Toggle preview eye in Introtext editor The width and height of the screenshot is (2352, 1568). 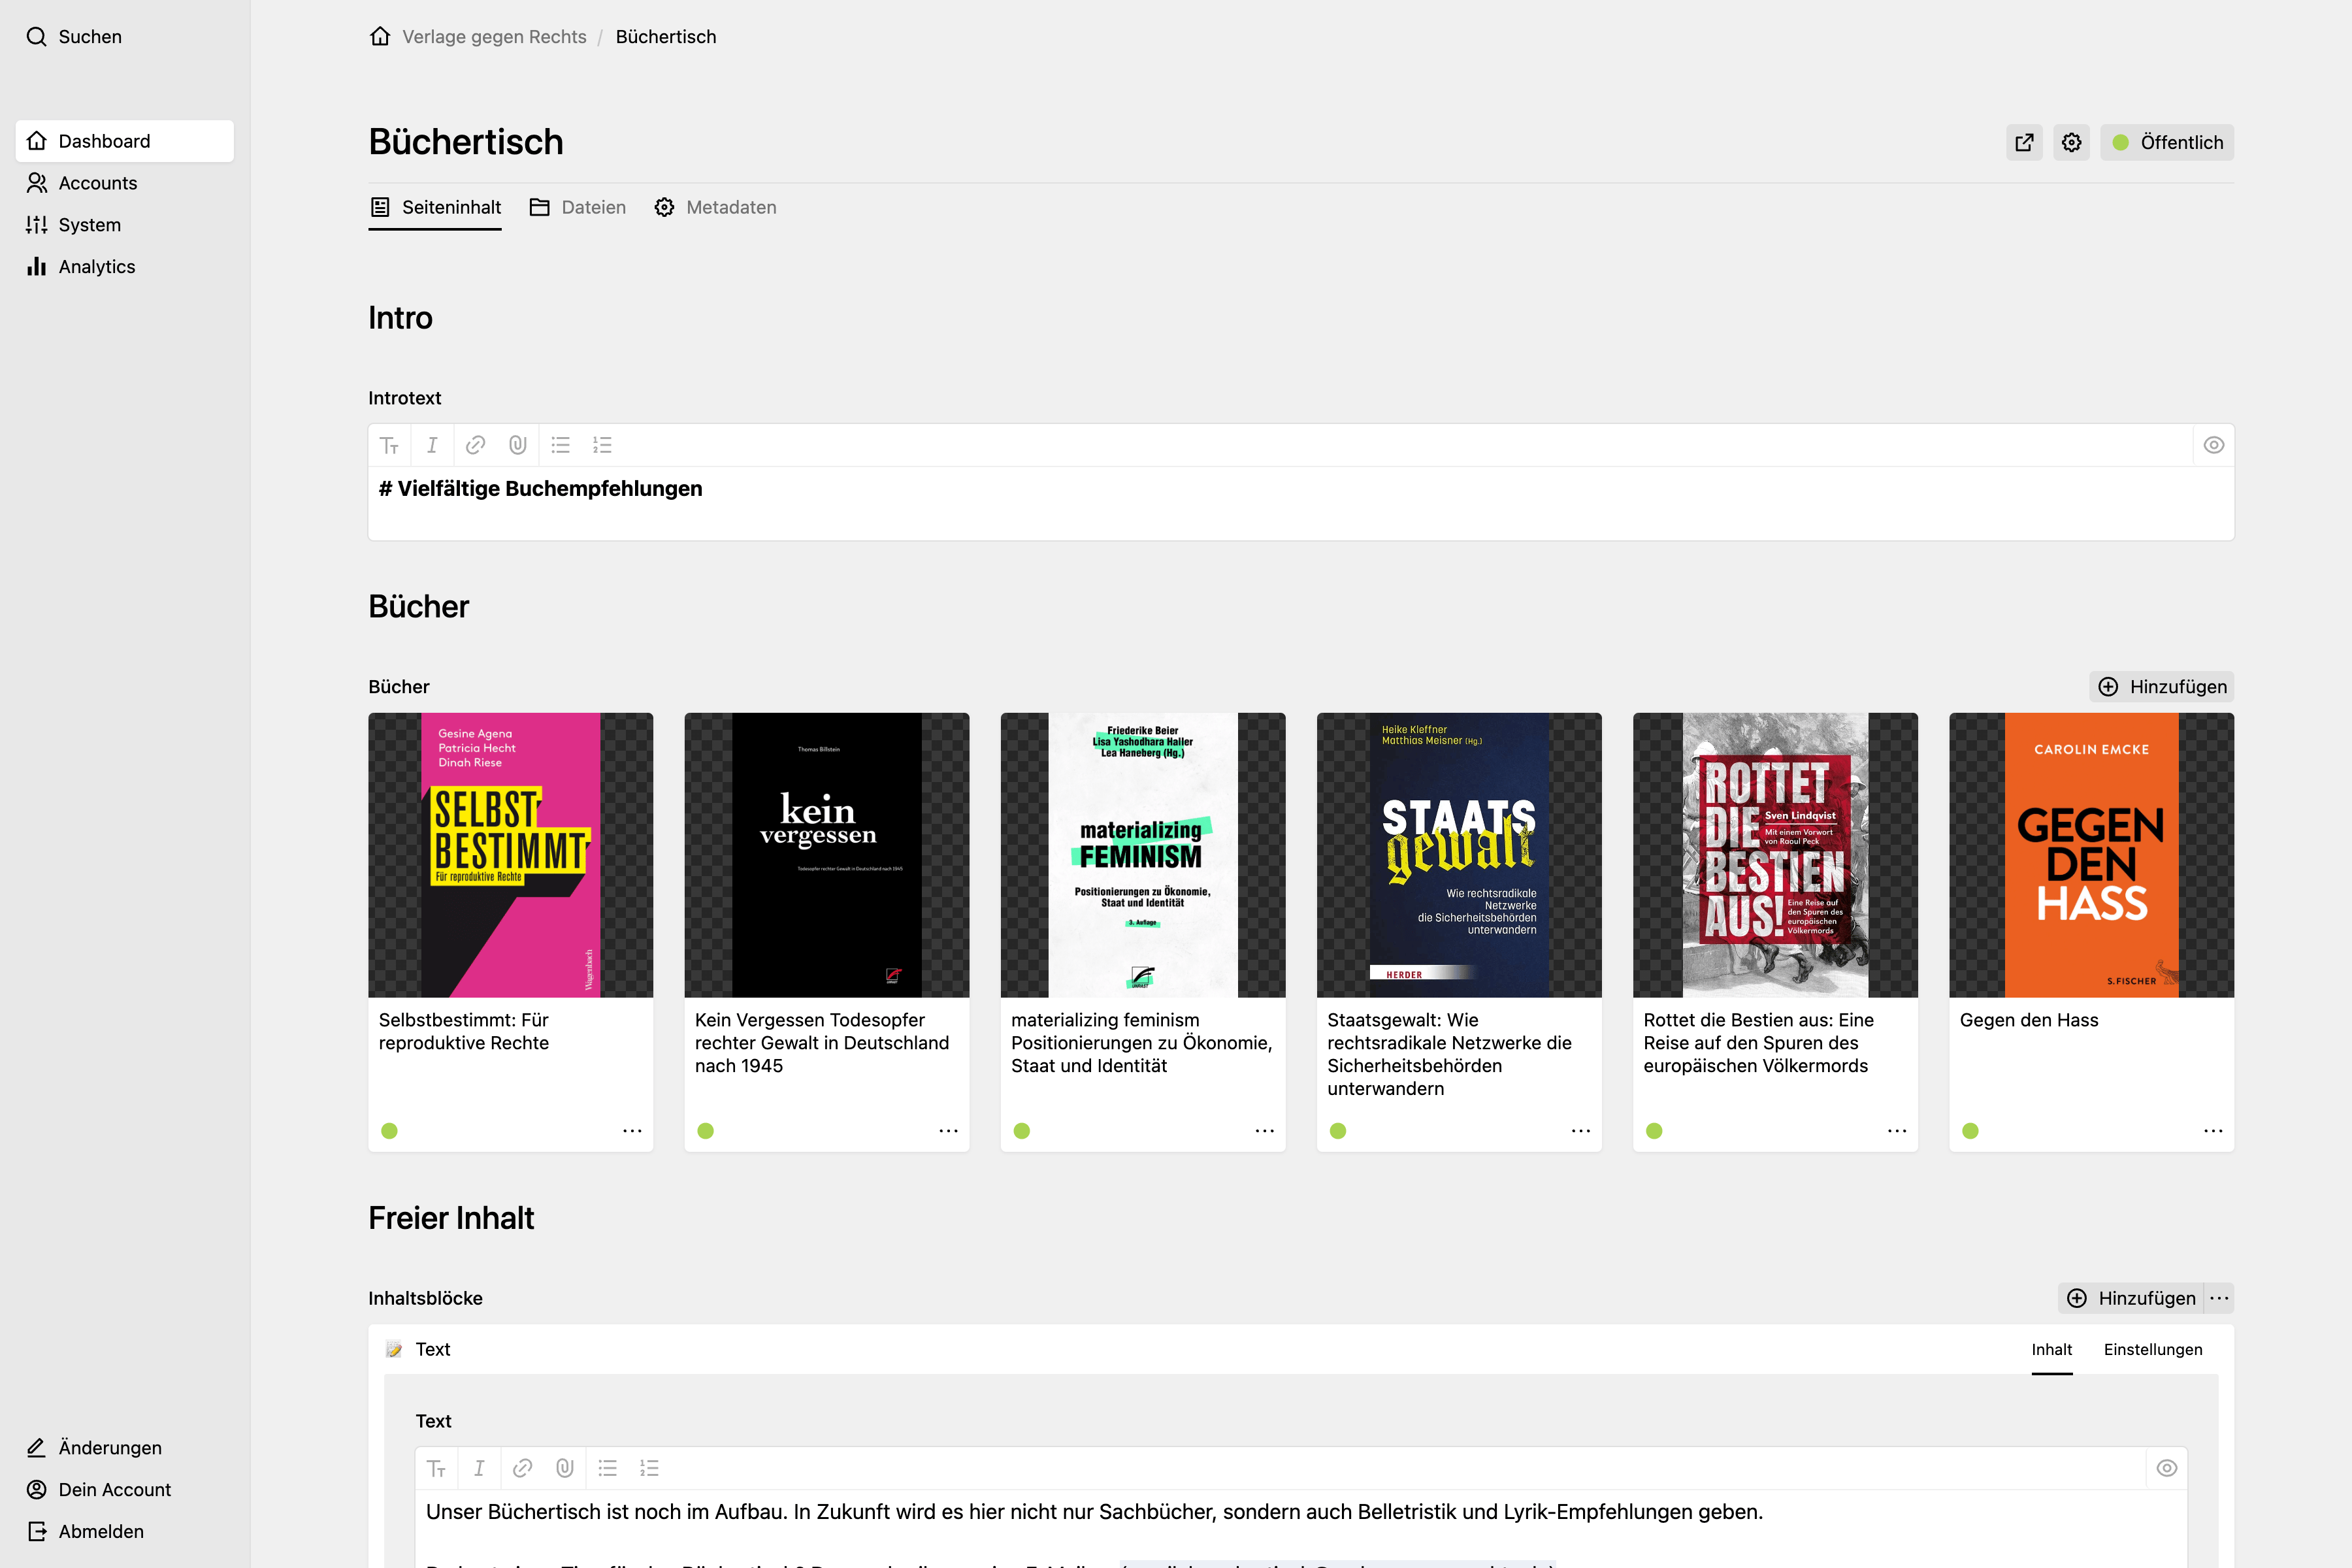tap(2213, 445)
